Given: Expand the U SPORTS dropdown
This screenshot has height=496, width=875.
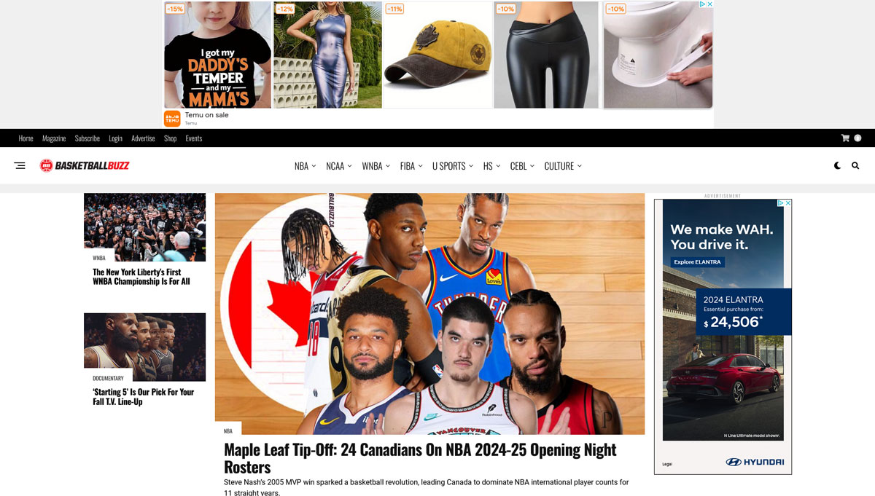Looking at the screenshot, I should pos(453,166).
